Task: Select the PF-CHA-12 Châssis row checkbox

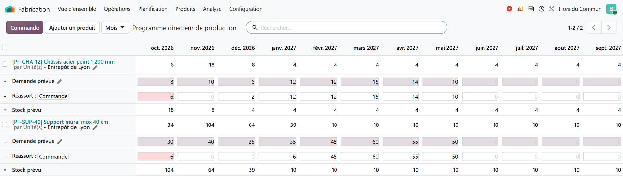Action: click(x=5, y=64)
